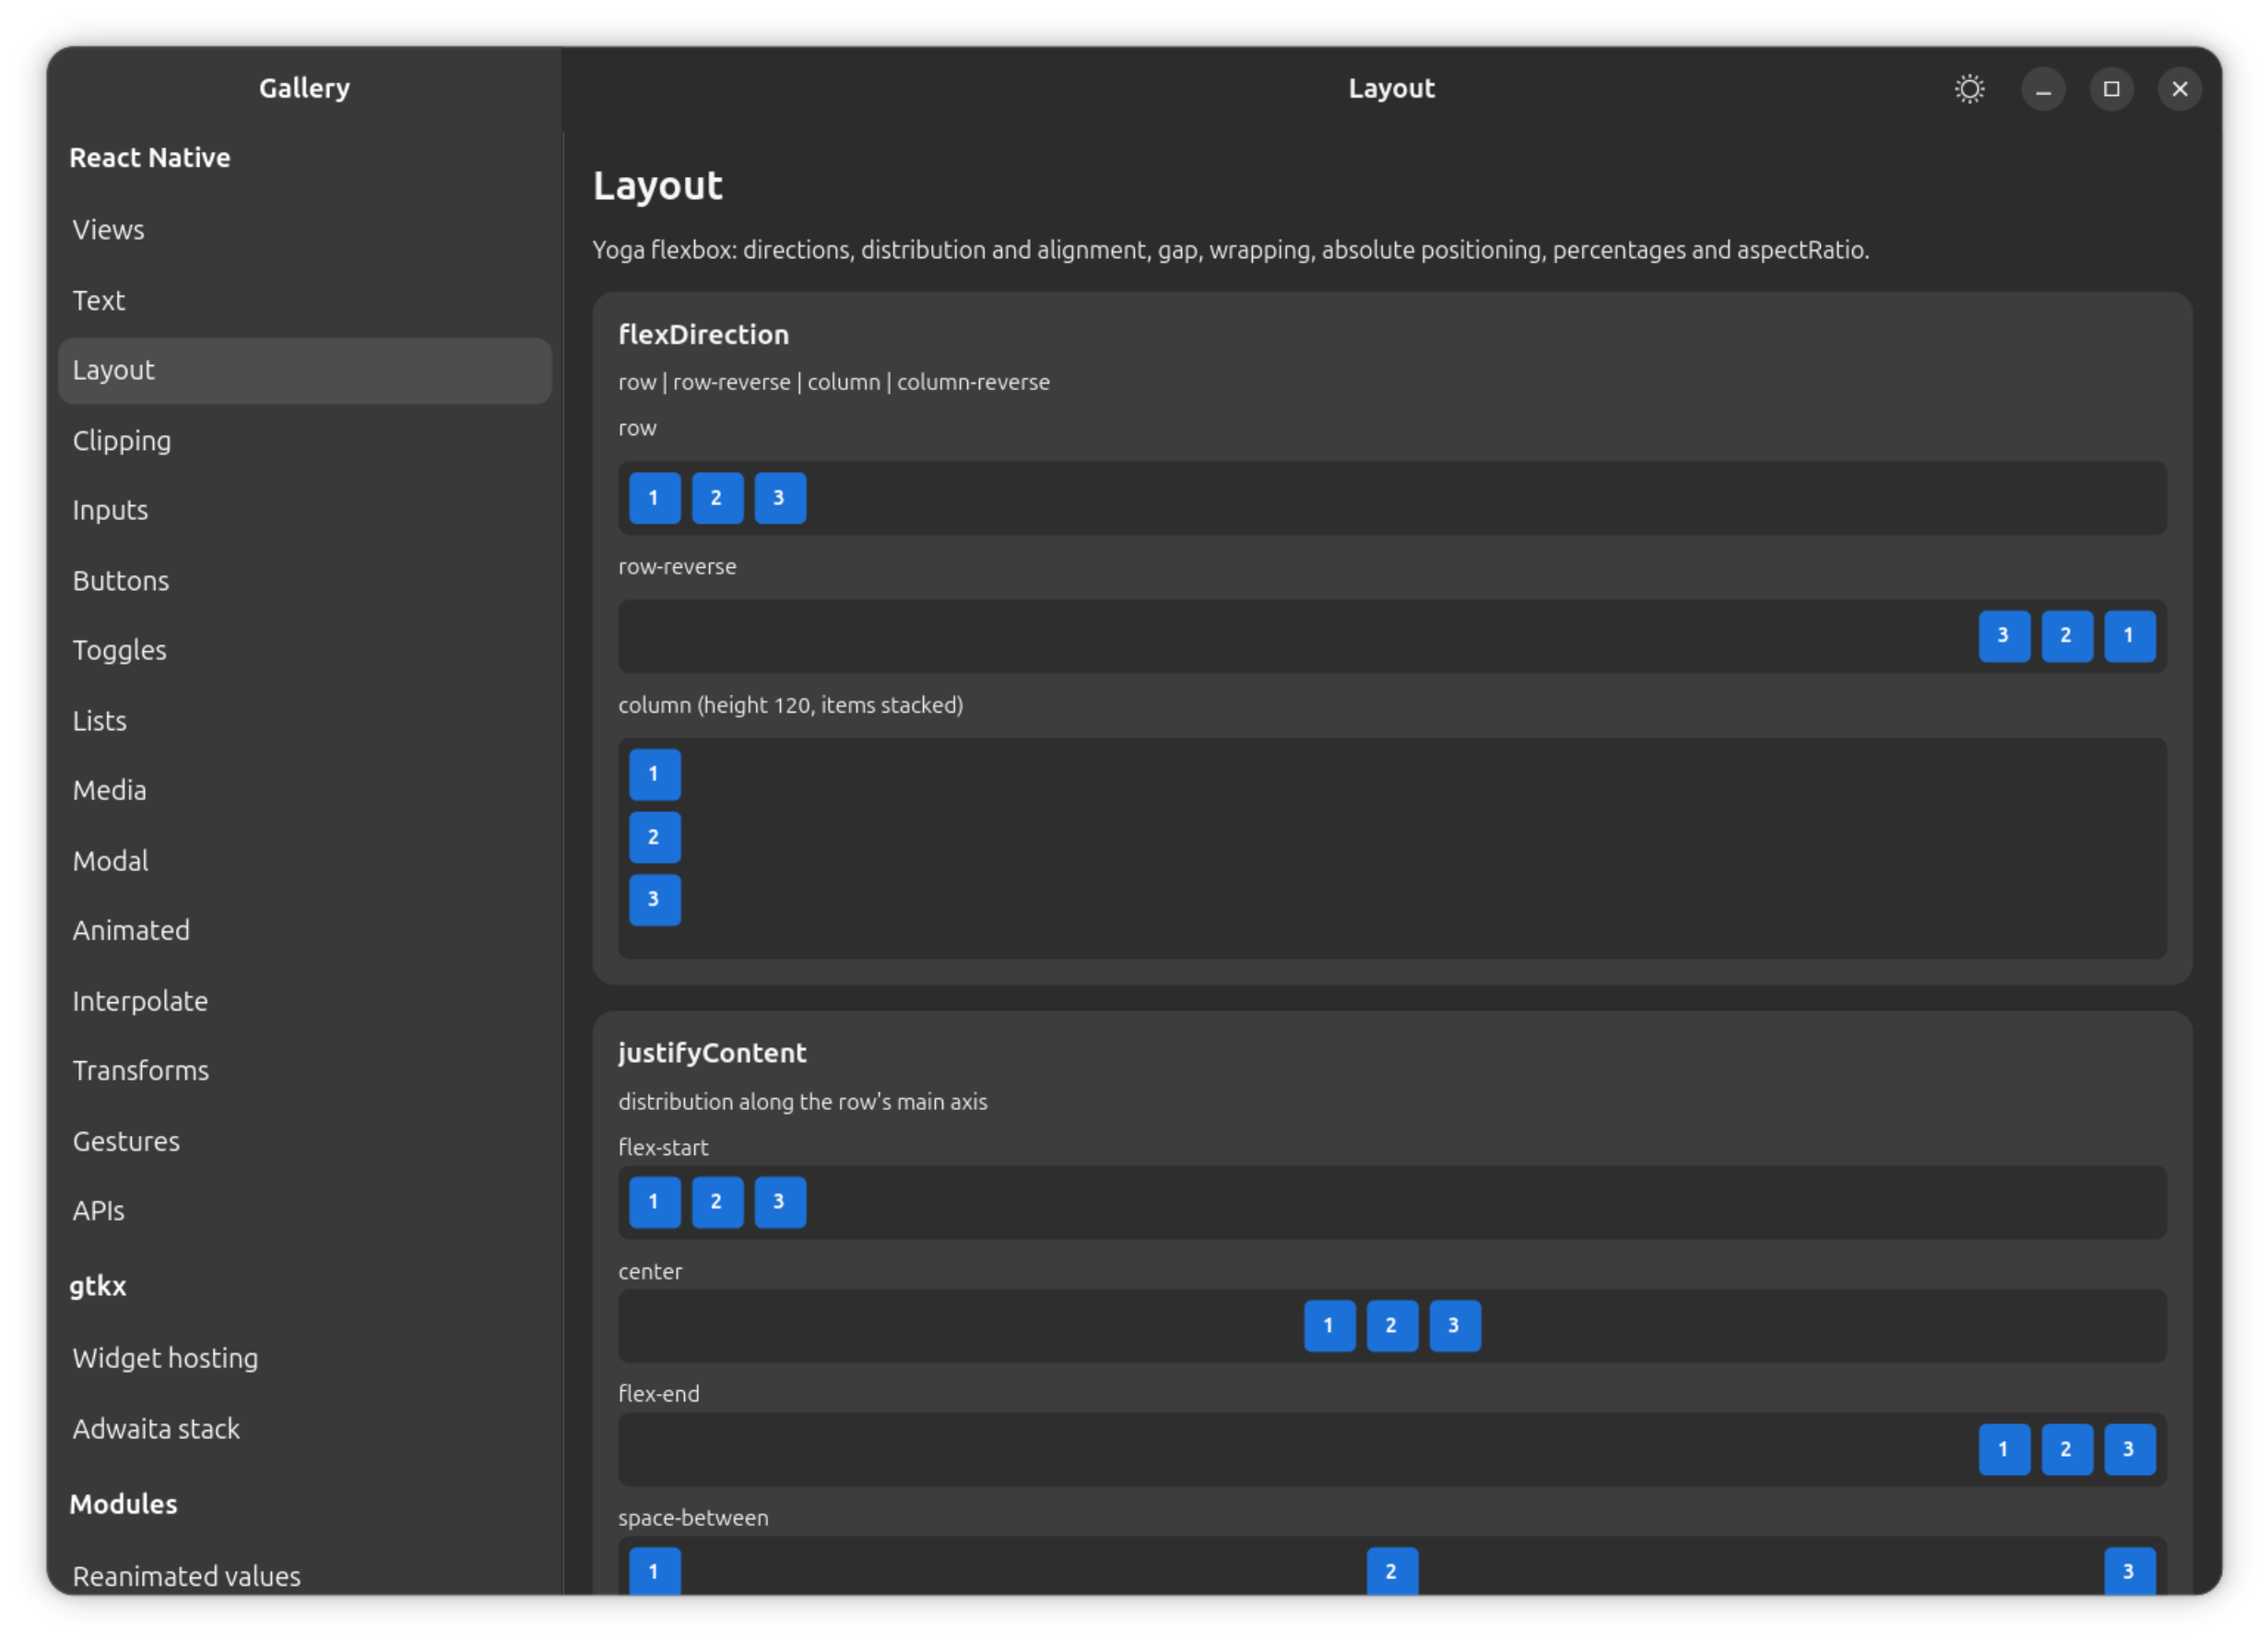
Task: Click box 3 in the row example
Action: pyautogui.click(x=780, y=498)
